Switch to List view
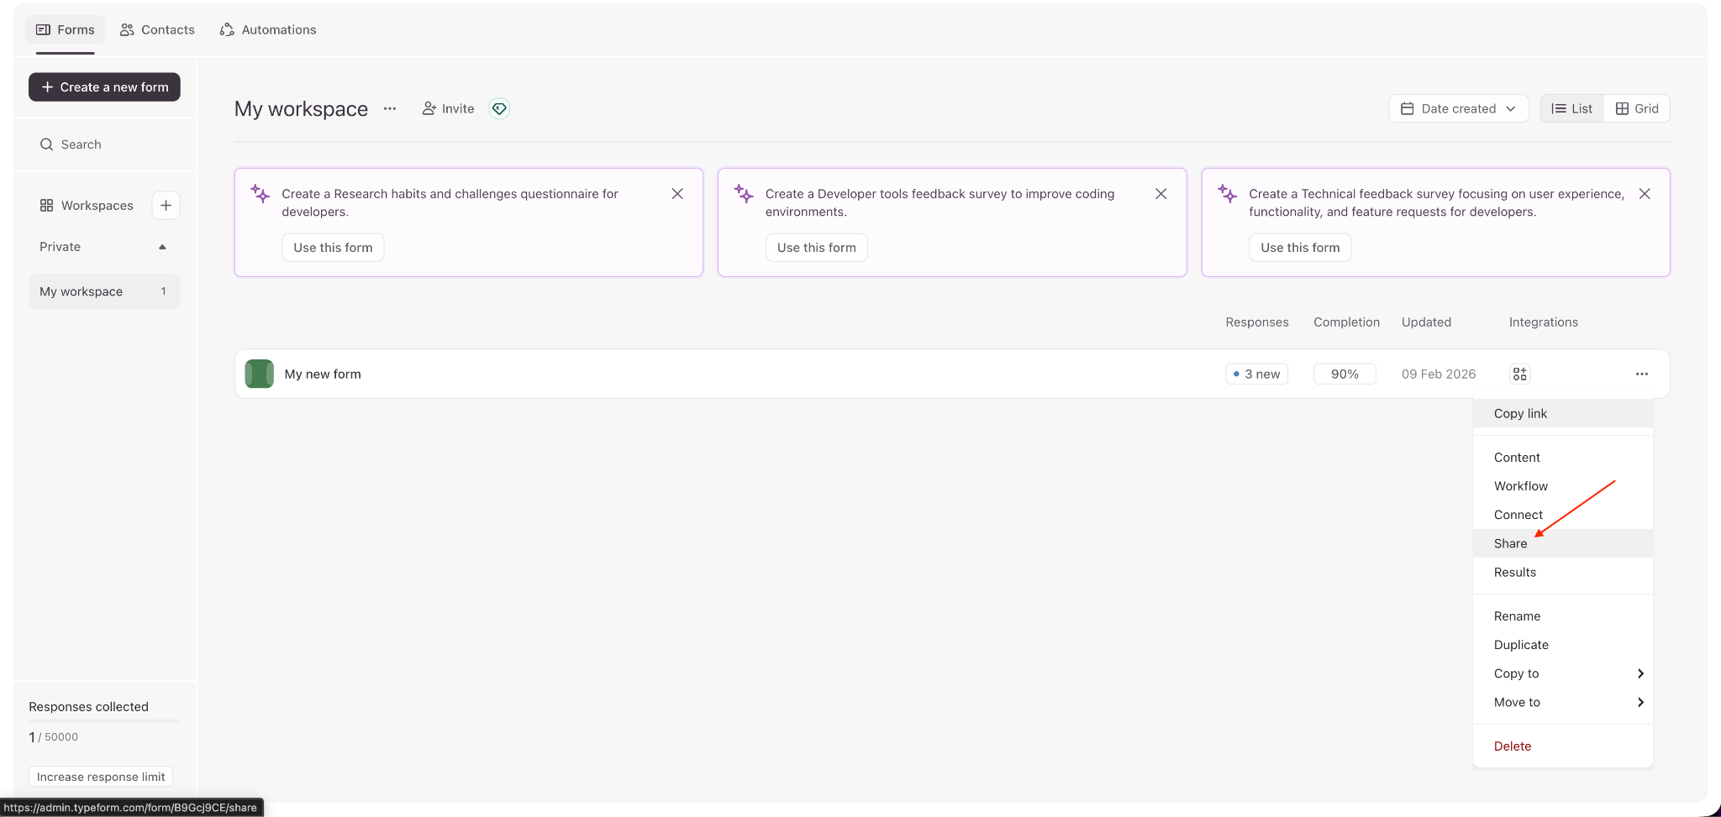This screenshot has height=817, width=1721. [1571, 108]
